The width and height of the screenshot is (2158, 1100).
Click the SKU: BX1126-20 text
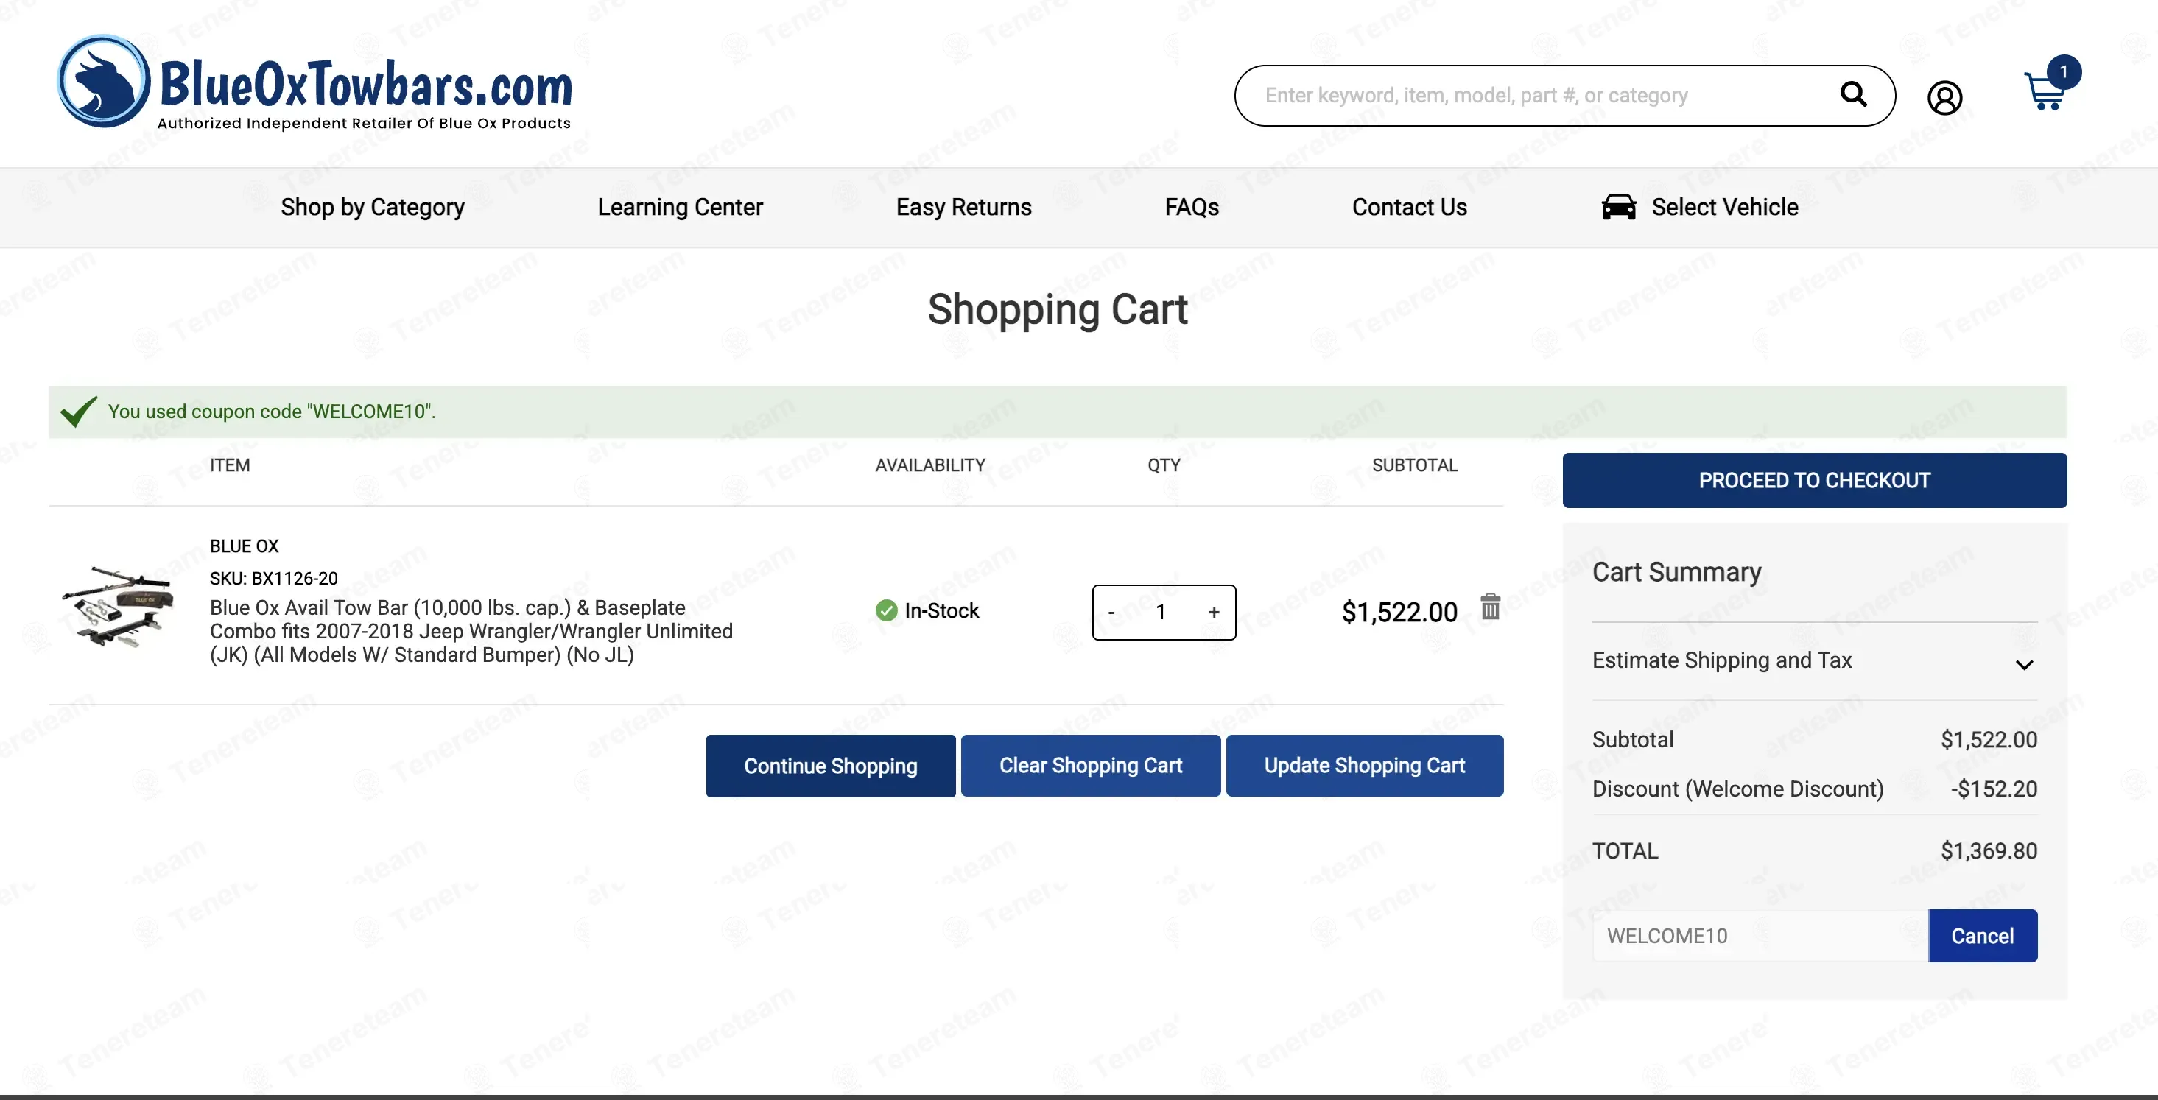pos(273,578)
